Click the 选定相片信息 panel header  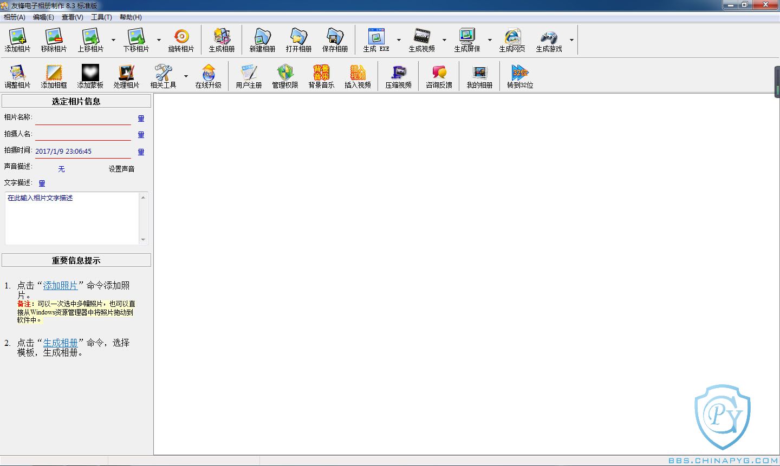pos(76,101)
